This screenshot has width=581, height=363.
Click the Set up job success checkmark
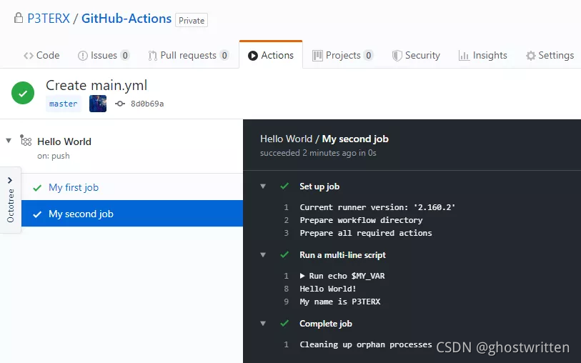click(x=284, y=186)
